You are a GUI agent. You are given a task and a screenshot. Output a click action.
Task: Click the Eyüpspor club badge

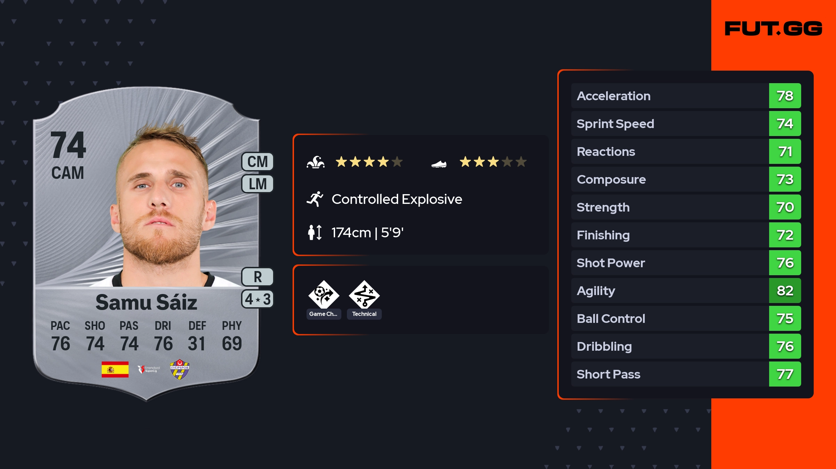click(179, 369)
